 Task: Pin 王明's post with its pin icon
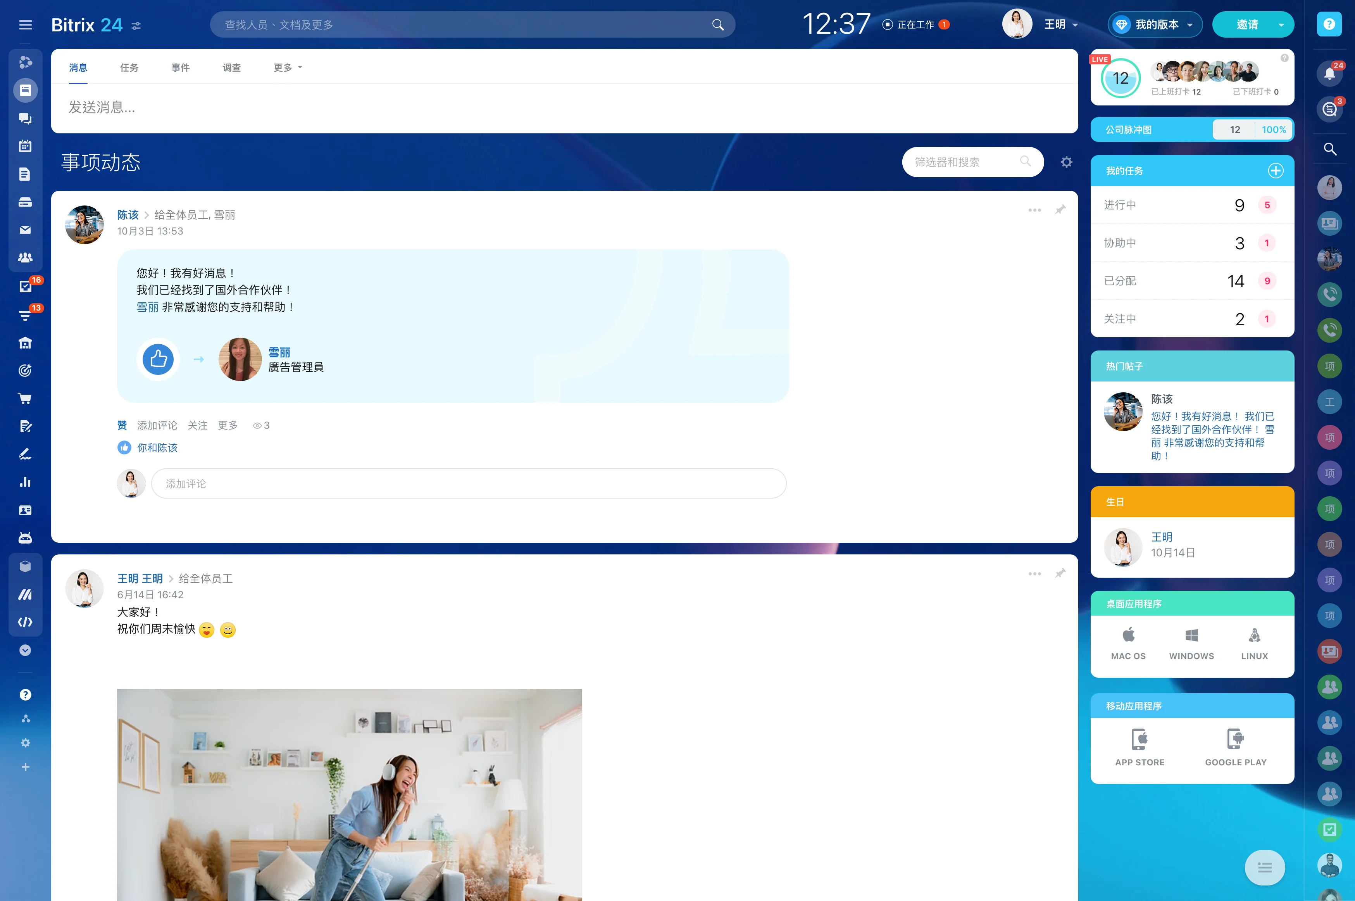coord(1060,573)
